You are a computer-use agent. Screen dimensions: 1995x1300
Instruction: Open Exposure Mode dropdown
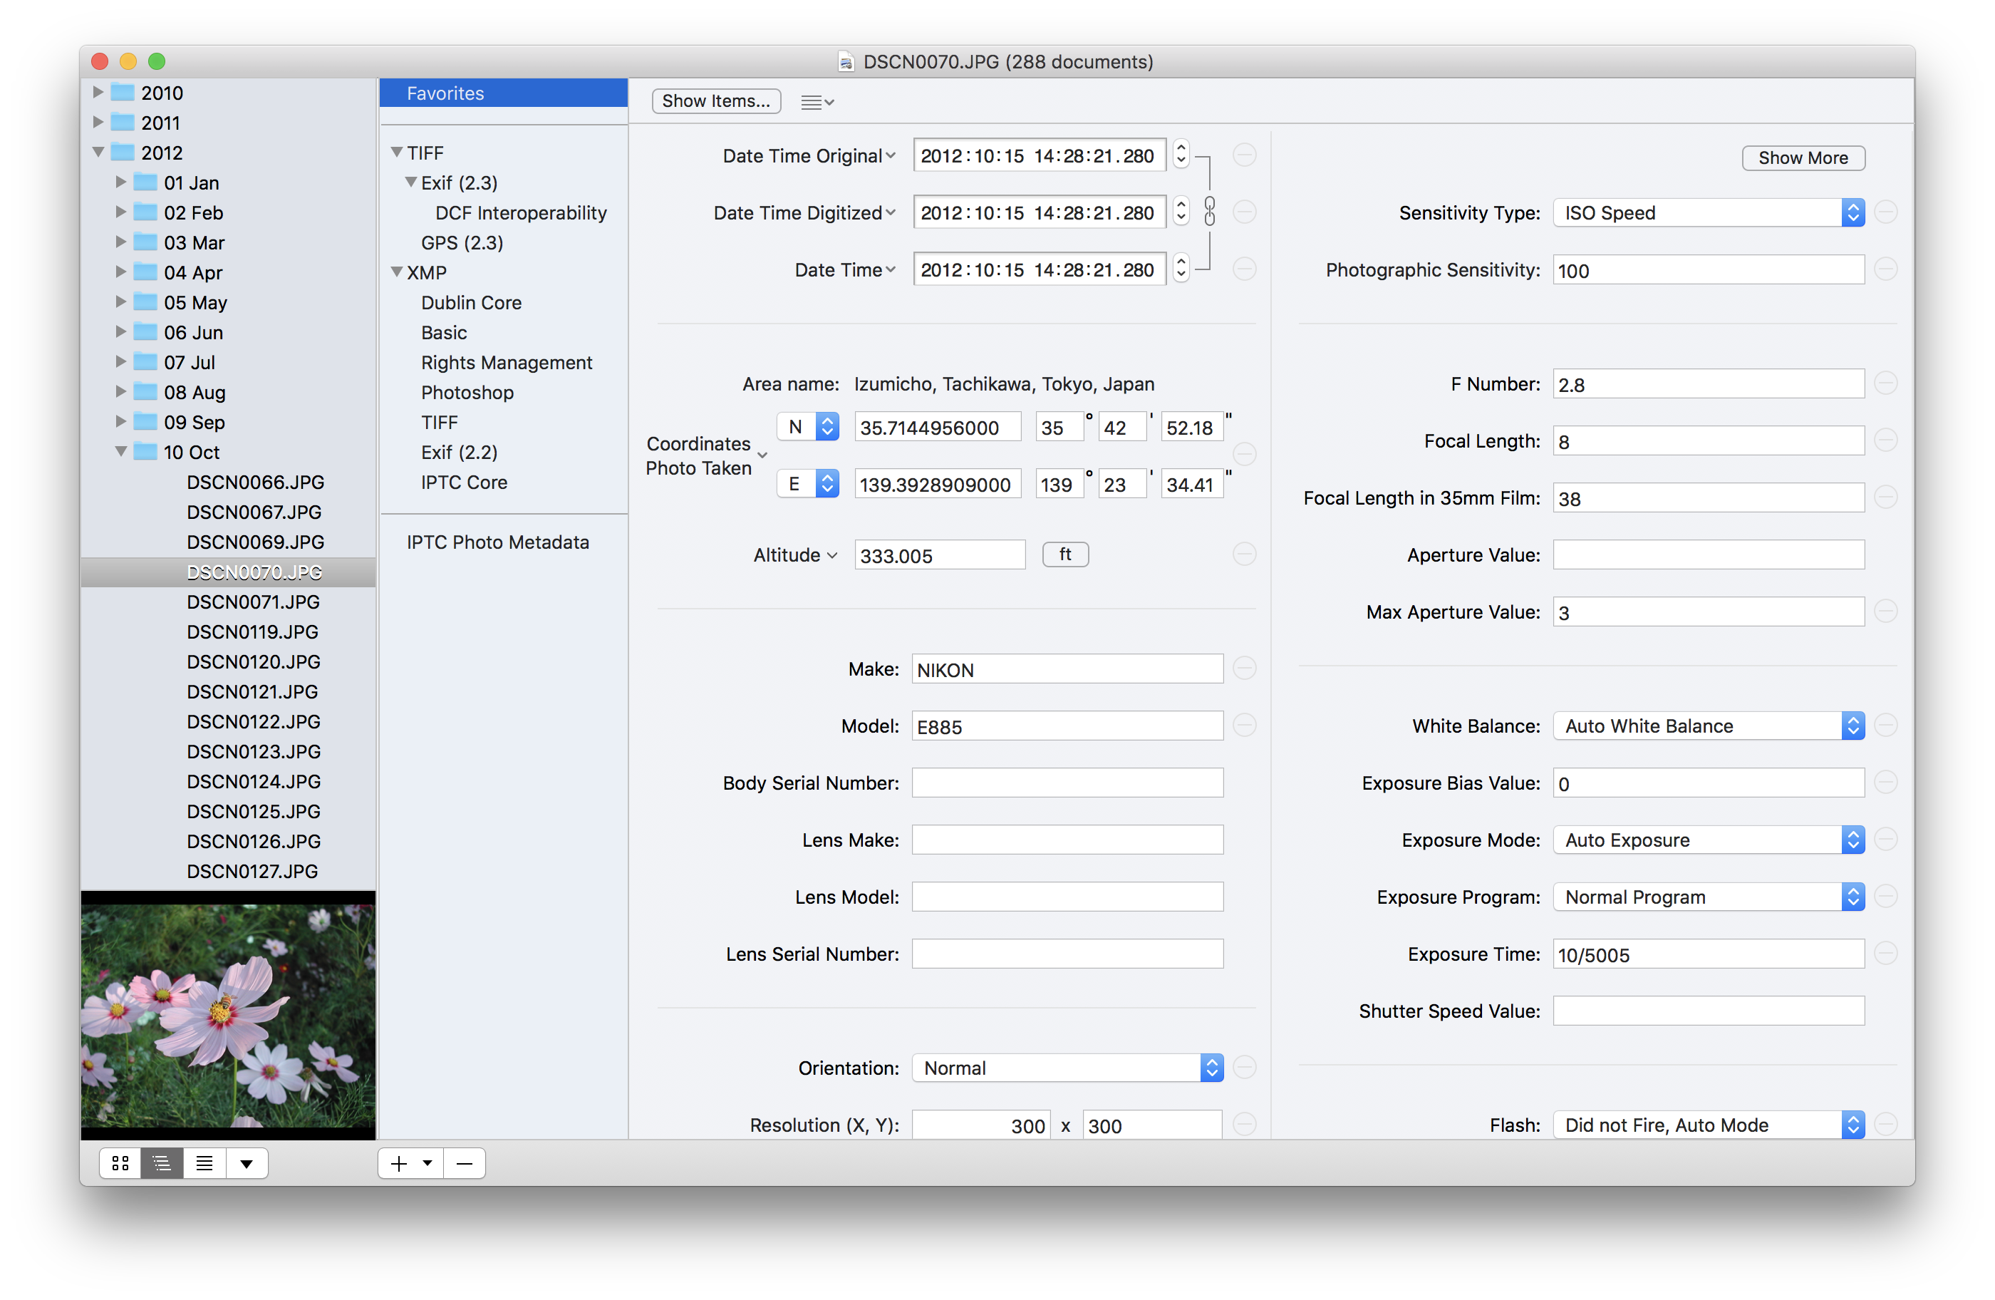pyautogui.click(x=1709, y=840)
